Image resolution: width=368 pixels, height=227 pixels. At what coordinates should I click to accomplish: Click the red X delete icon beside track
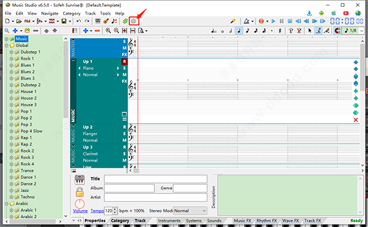356,120
